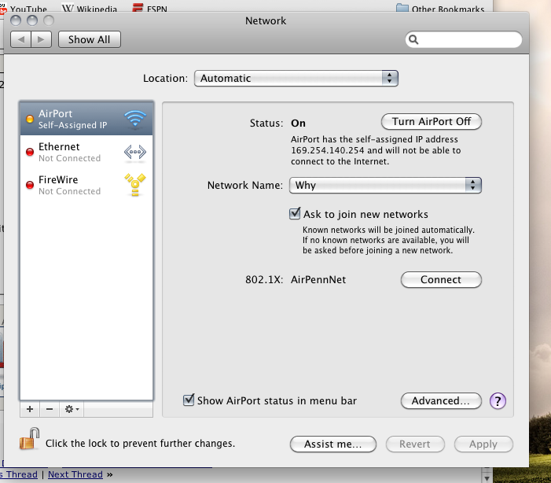Connect to AirPennNet 802.1X
The image size is (551, 483).
click(x=441, y=280)
